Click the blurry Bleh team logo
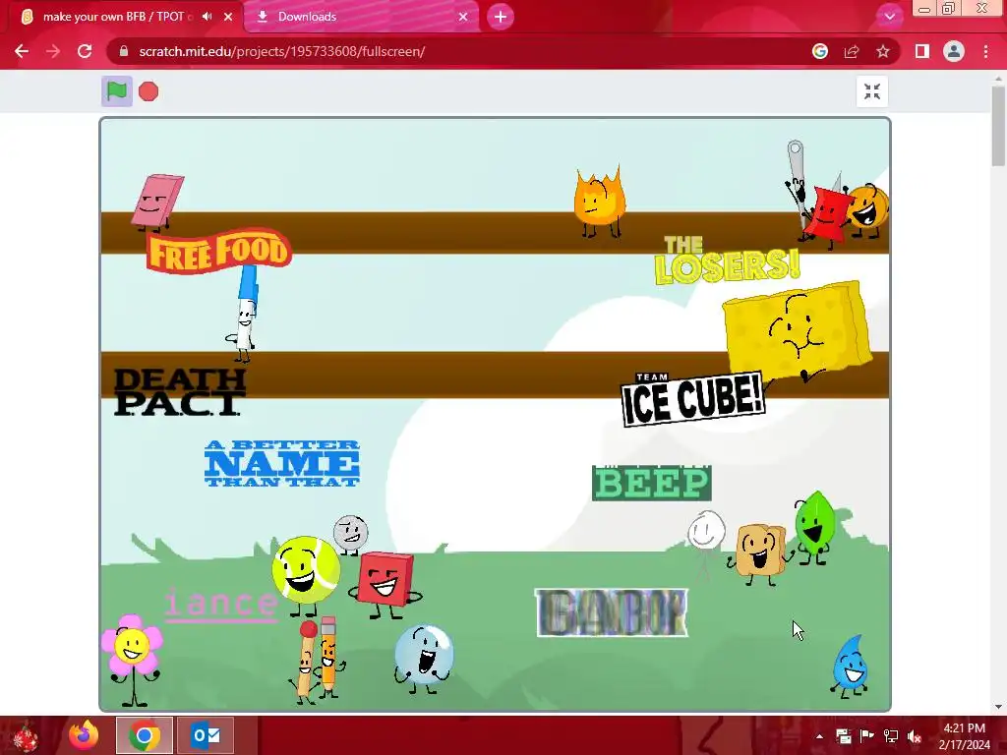Screen dimensions: 1007x755 (x=612, y=612)
